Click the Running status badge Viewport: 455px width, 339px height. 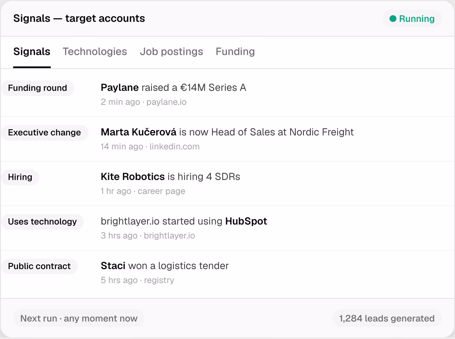click(412, 19)
